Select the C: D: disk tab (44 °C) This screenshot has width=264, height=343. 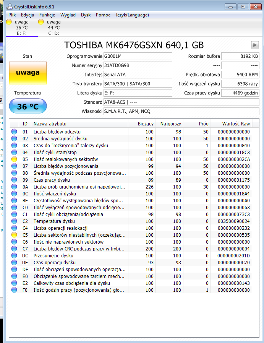(x=53, y=28)
